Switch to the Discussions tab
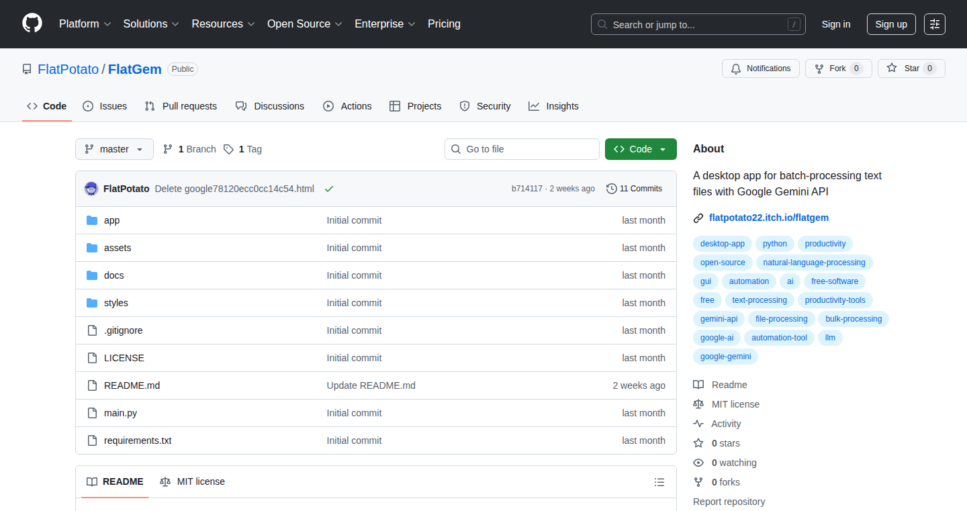This screenshot has width=967, height=511. 270,106
